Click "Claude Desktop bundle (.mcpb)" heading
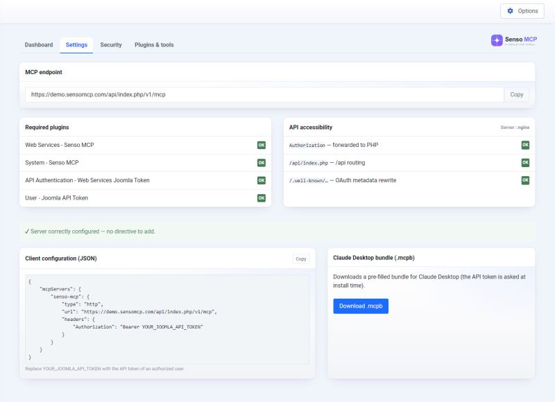 (x=374, y=258)
